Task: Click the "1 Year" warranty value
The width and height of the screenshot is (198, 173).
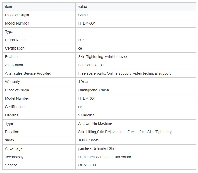Action: [x=83, y=82]
